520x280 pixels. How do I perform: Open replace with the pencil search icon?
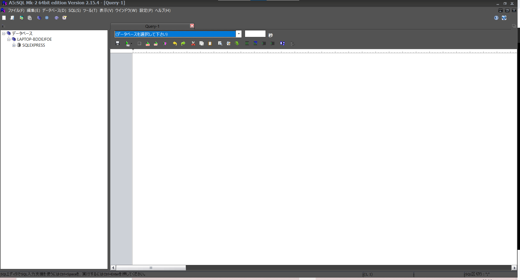coord(229,43)
